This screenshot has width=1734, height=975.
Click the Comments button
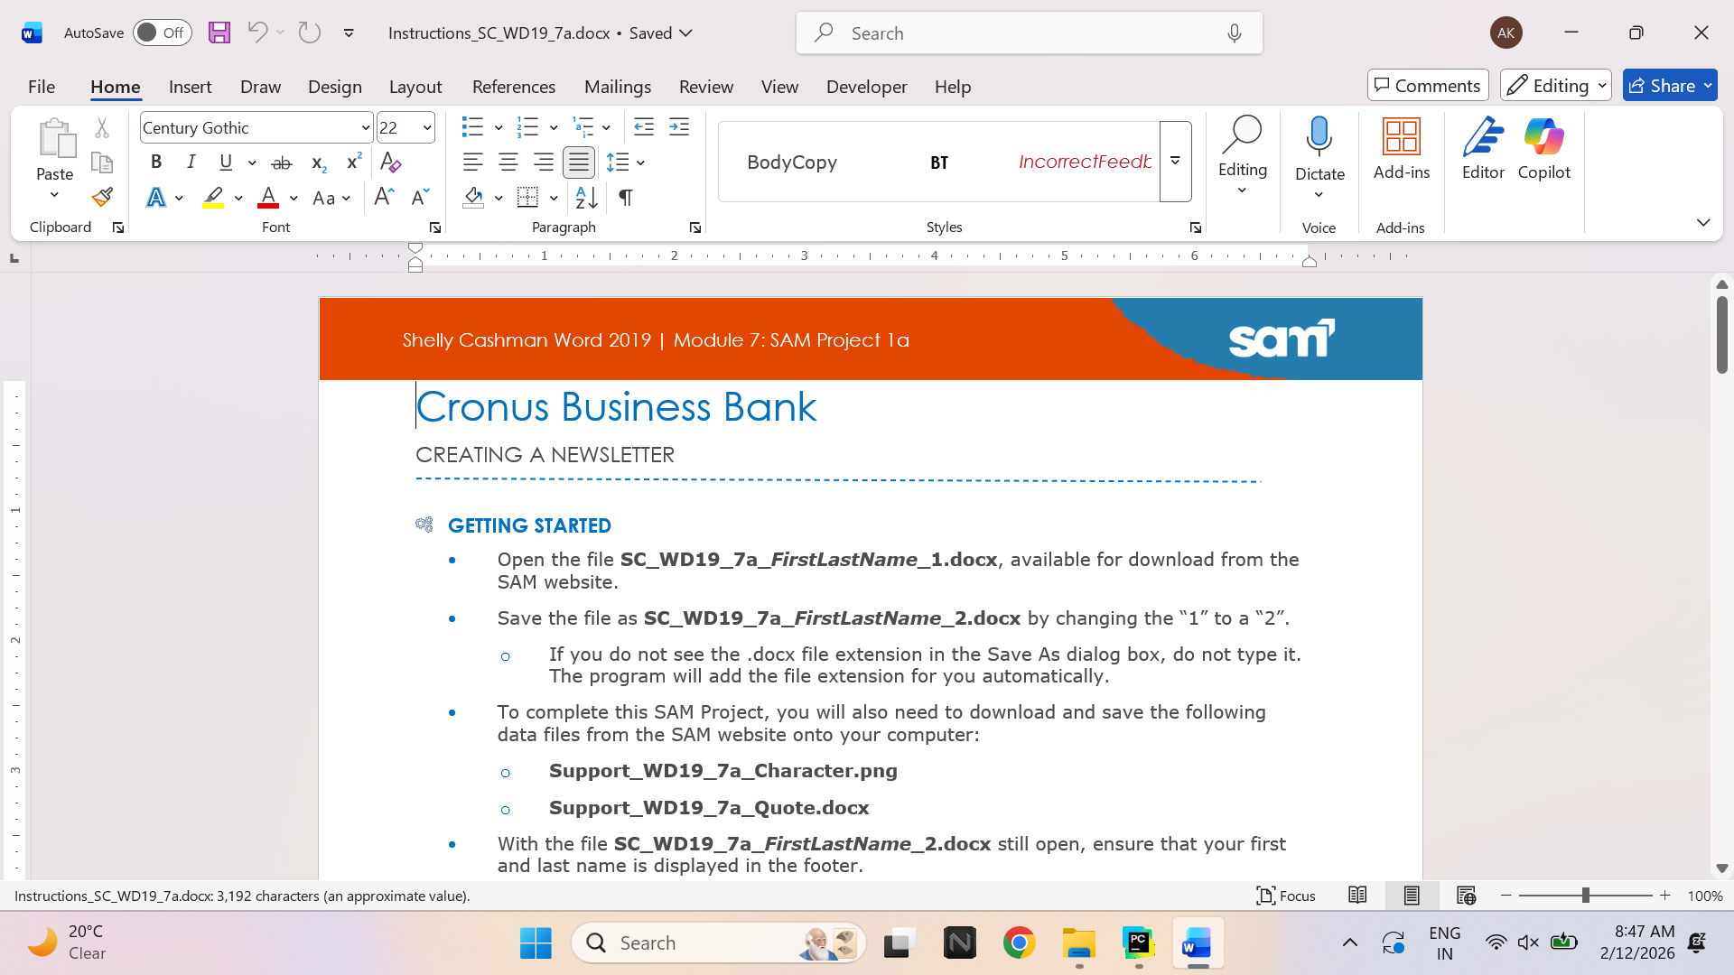[x=1428, y=86]
